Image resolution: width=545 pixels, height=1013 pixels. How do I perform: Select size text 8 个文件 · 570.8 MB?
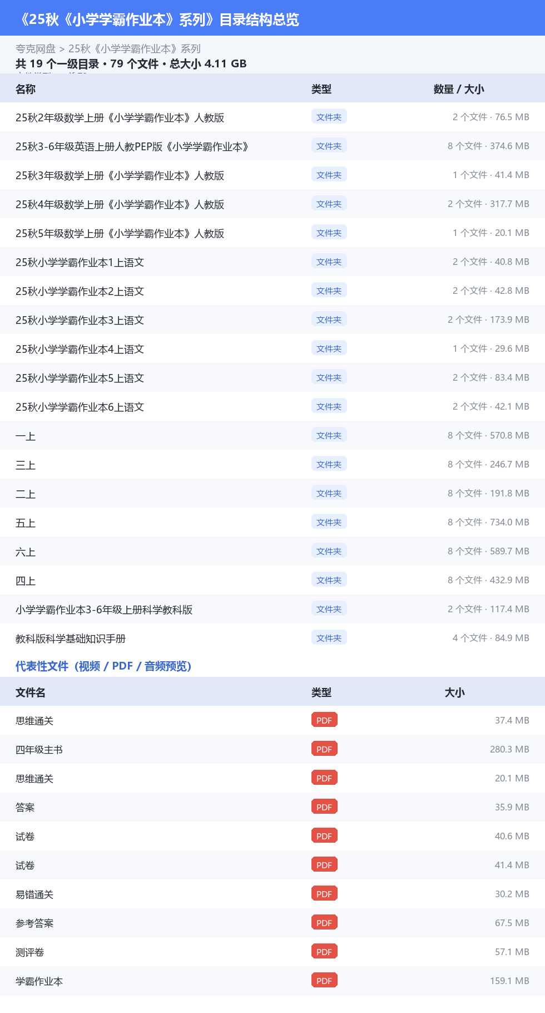488,435
